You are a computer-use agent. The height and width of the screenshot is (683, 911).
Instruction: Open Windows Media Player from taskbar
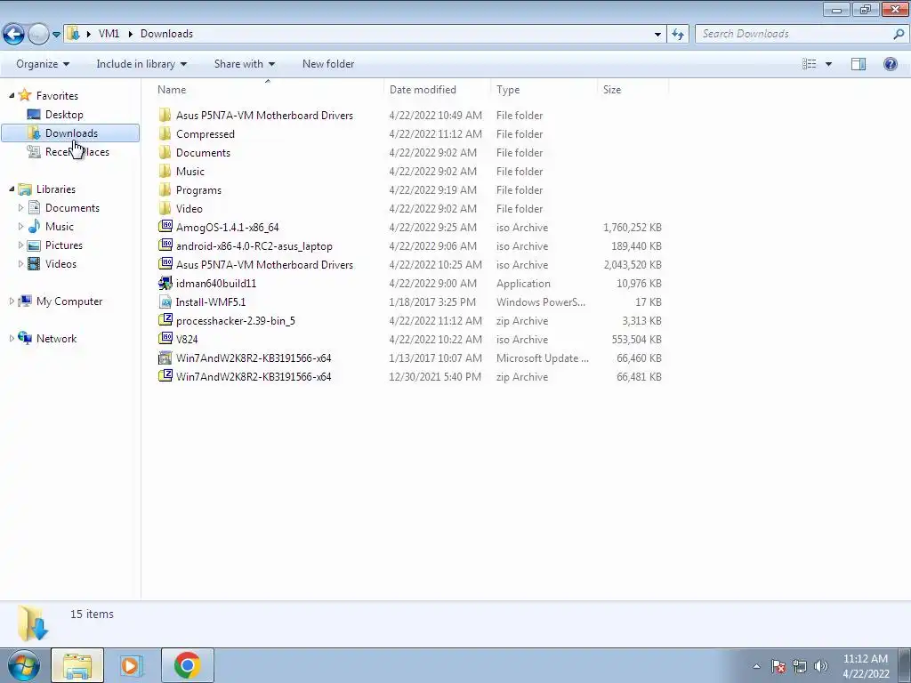pyautogui.click(x=132, y=665)
